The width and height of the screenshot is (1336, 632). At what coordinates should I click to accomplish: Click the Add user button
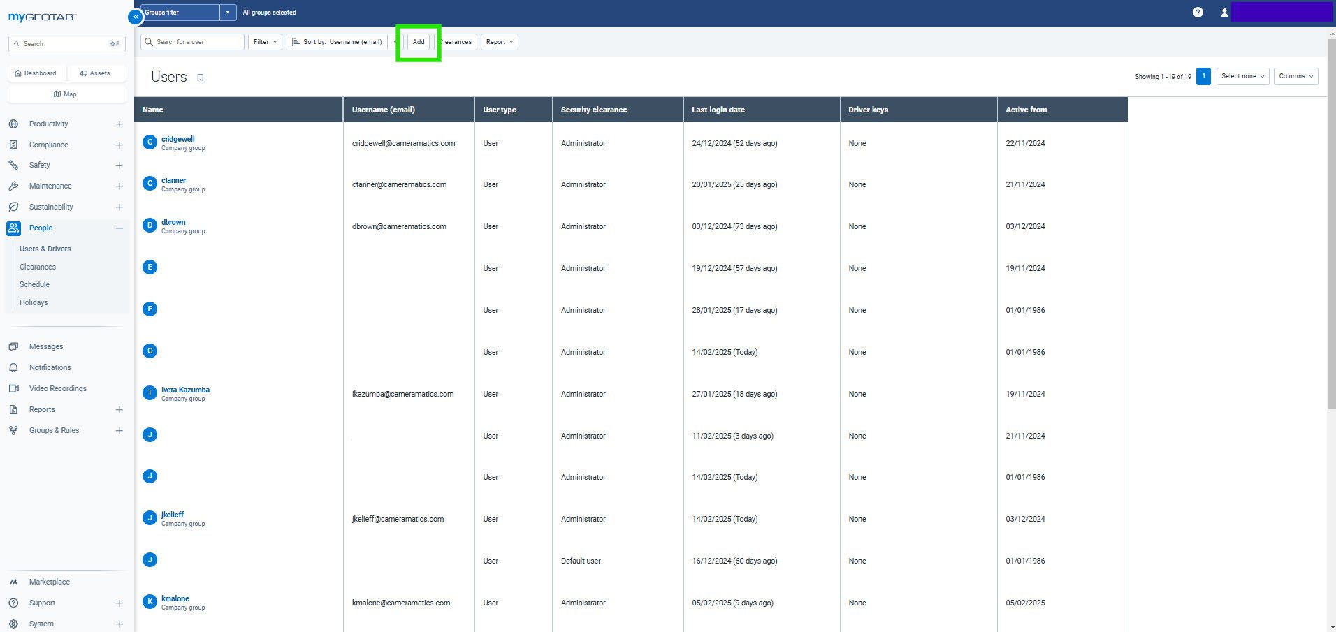pyautogui.click(x=419, y=42)
